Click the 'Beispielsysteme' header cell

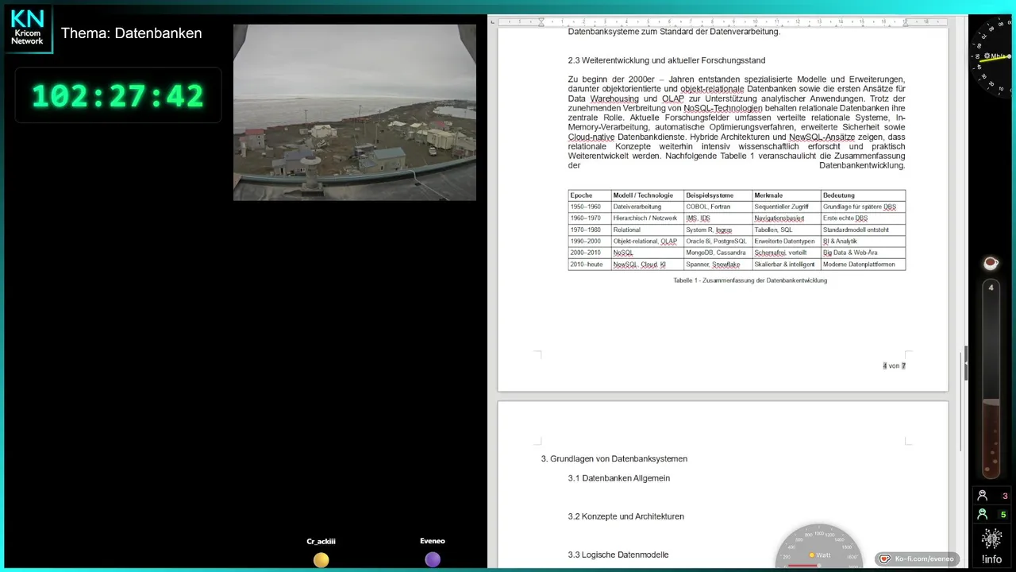tap(718, 195)
